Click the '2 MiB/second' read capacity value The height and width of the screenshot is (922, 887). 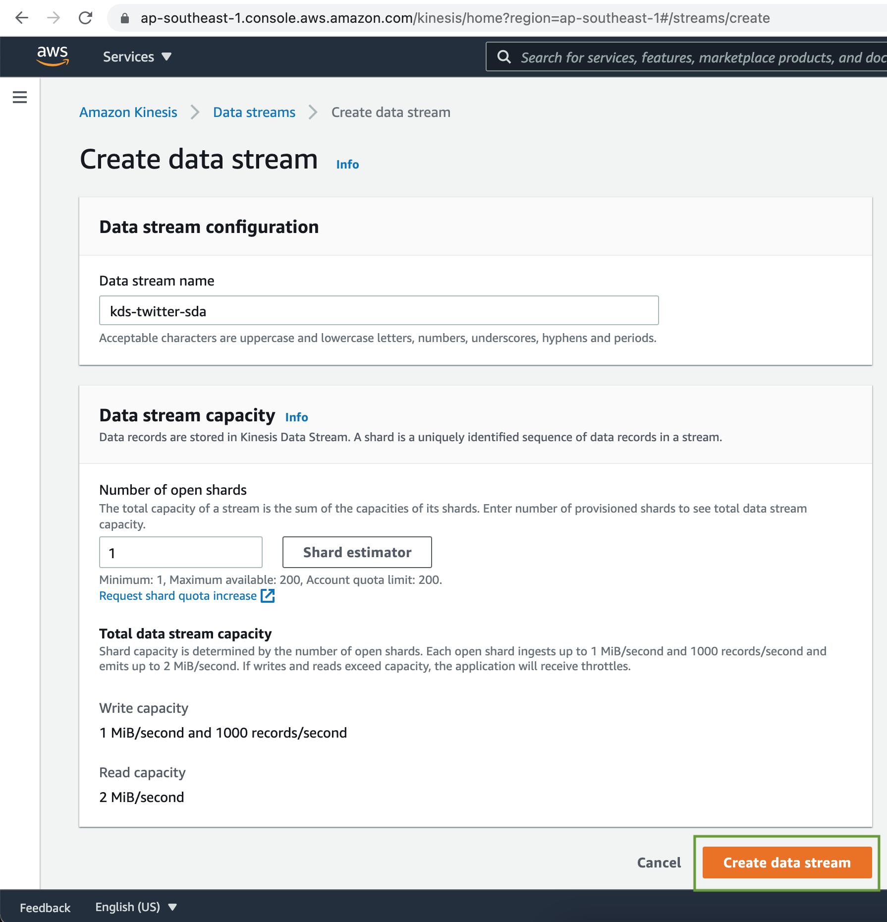coord(142,797)
